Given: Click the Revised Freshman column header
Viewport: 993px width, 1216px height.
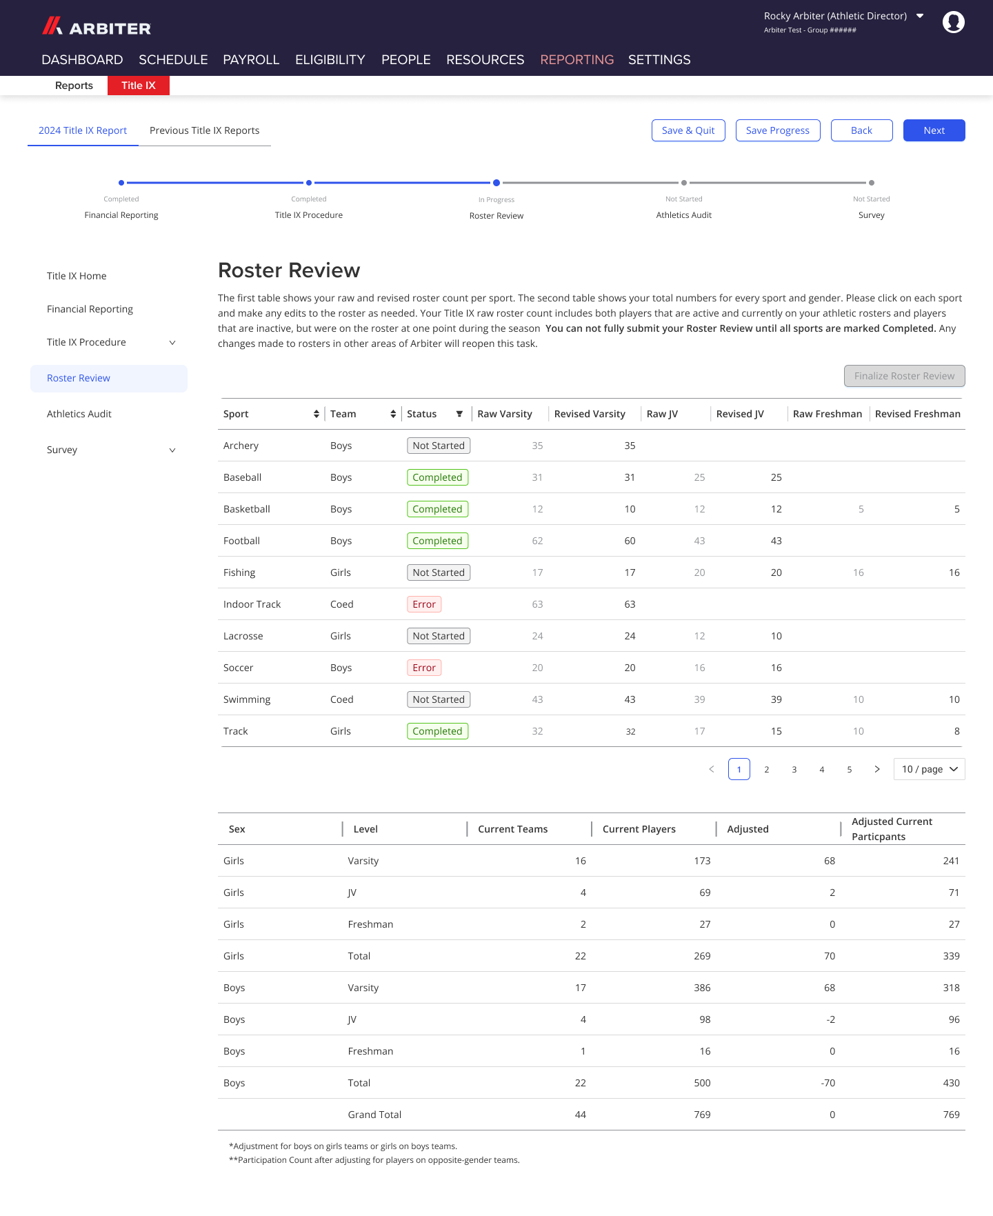Looking at the screenshot, I should click(x=918, y=414).
